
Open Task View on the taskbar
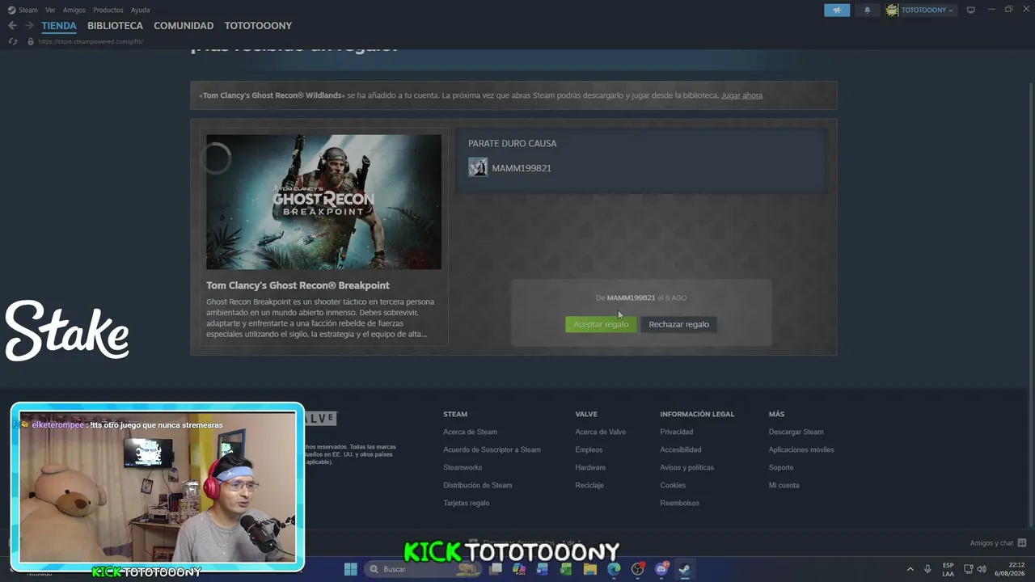(x=496, y=569)
